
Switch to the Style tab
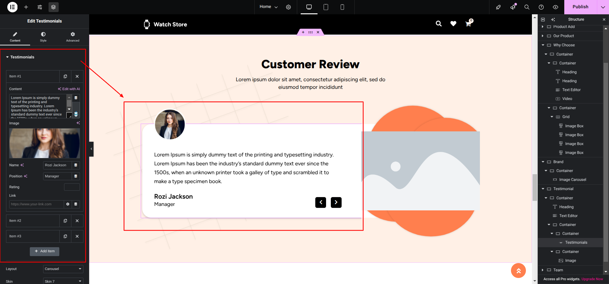43,37
